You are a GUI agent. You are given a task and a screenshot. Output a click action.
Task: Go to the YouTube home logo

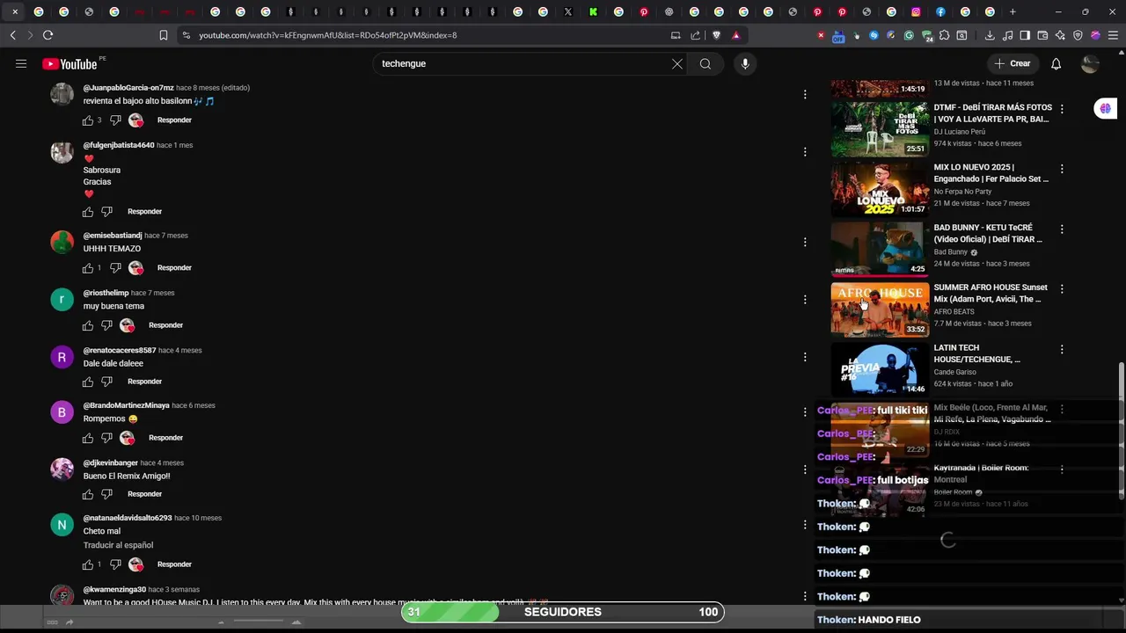coord(70,63)
